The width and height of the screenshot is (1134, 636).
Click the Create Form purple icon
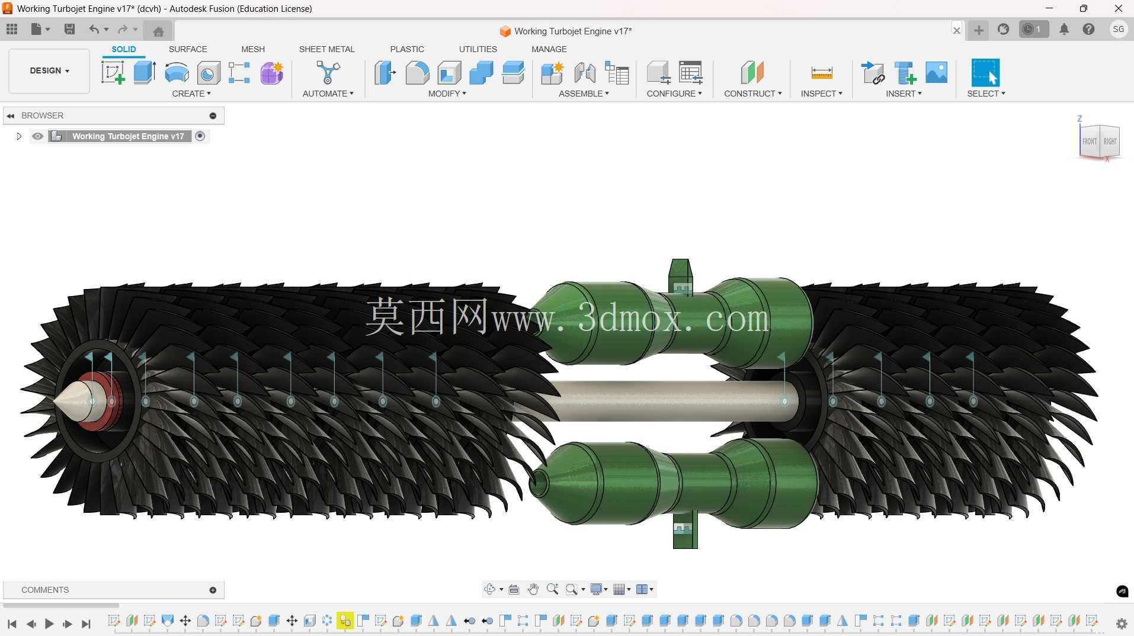tap(272, 73)
